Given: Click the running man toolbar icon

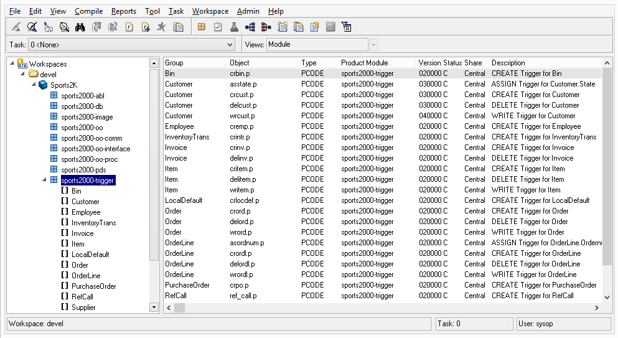Looking at the screenshot, I should 161,27.
